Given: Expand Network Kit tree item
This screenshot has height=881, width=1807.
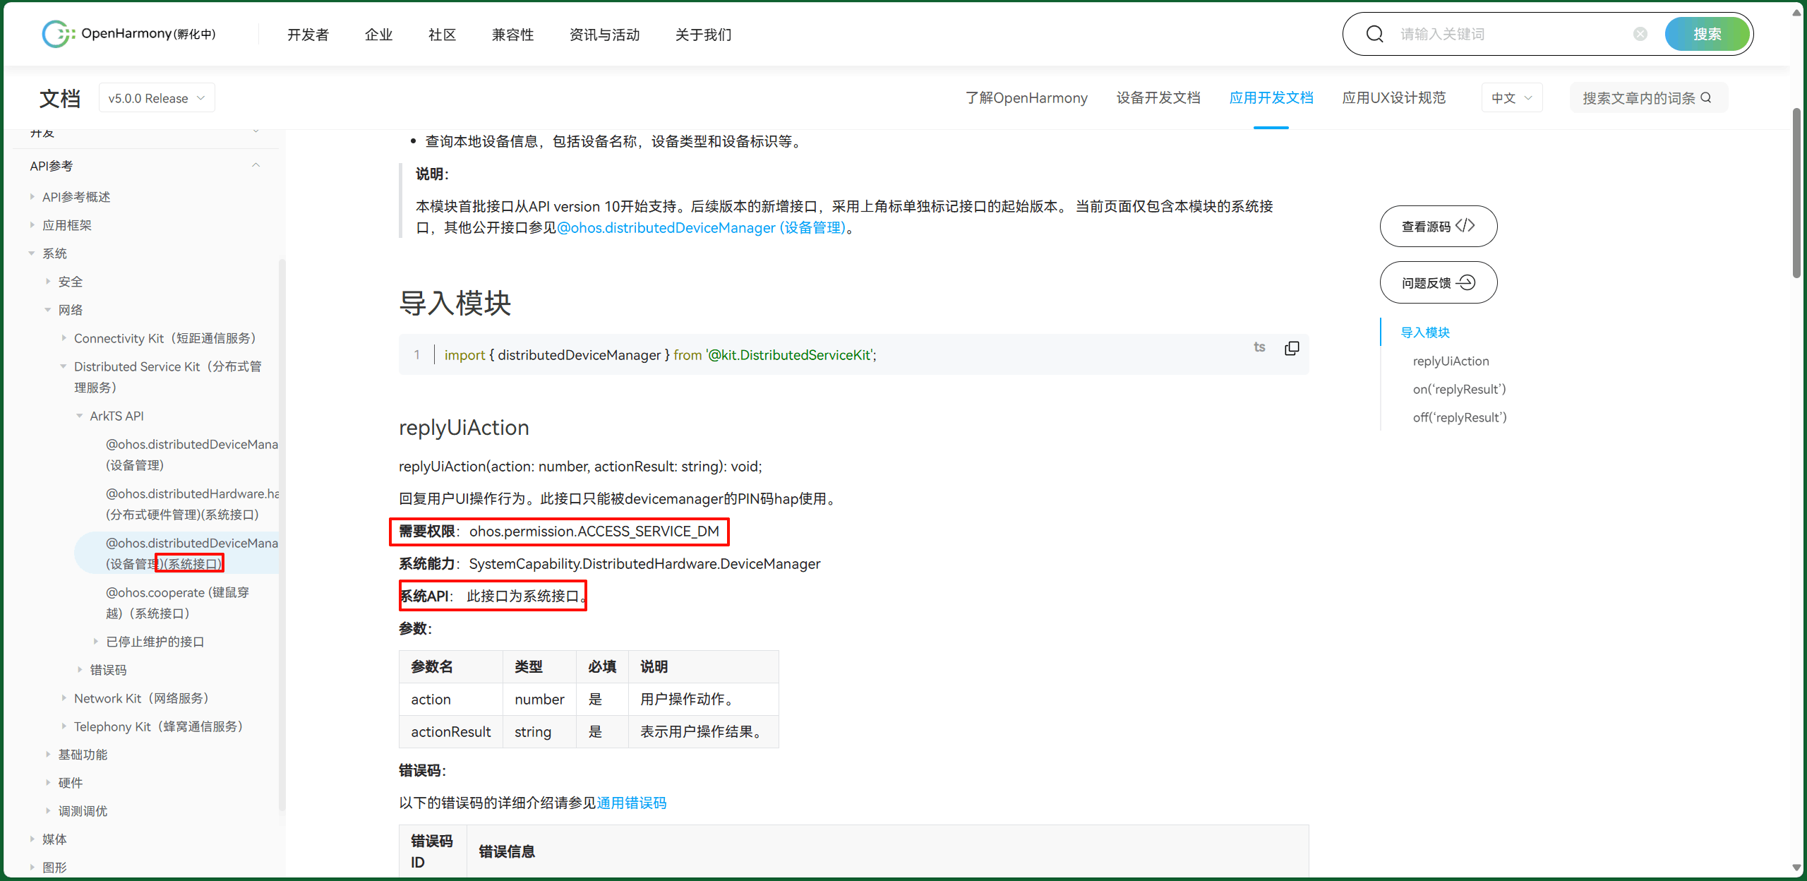Looking at the screenshot, I should [64, 698].
